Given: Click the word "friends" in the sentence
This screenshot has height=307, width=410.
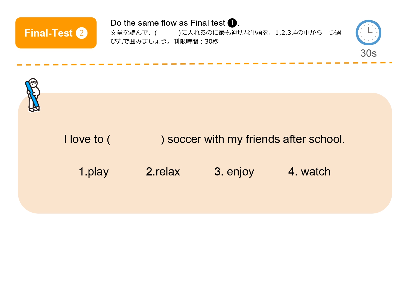Looking at the screenshot, I should pos(263,139).
